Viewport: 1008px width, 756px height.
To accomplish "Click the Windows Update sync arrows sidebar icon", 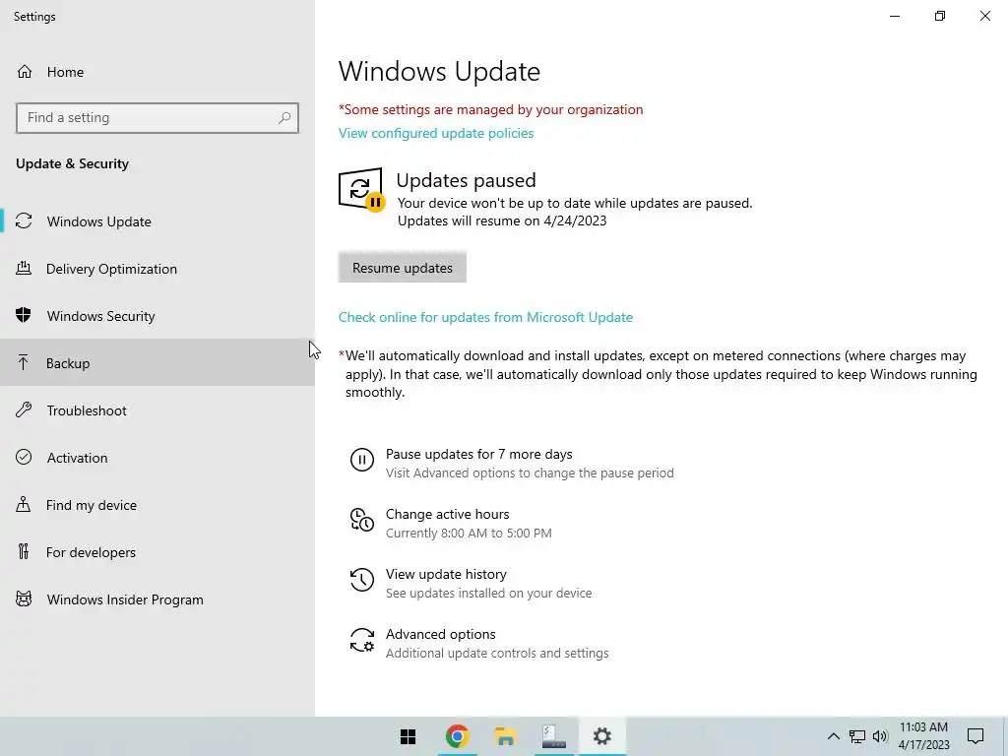I will click(x=24, y=221).
